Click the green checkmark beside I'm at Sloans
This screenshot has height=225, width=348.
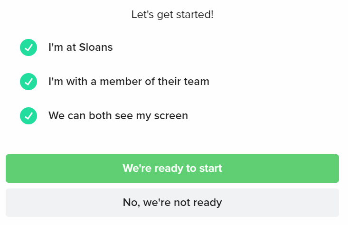(x=28, y=47)
